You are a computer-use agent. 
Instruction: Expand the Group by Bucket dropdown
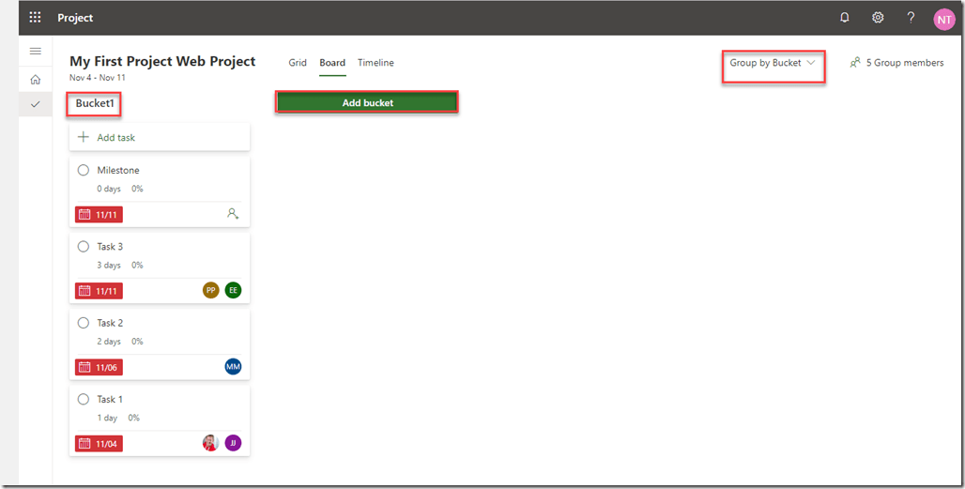[773, 63]
